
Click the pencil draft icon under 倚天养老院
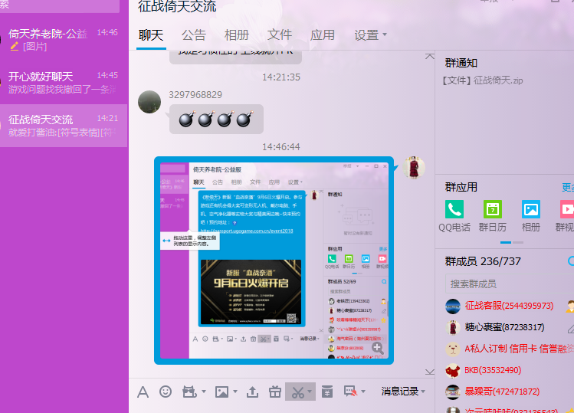pyautogui.click(x=15, y=46)
